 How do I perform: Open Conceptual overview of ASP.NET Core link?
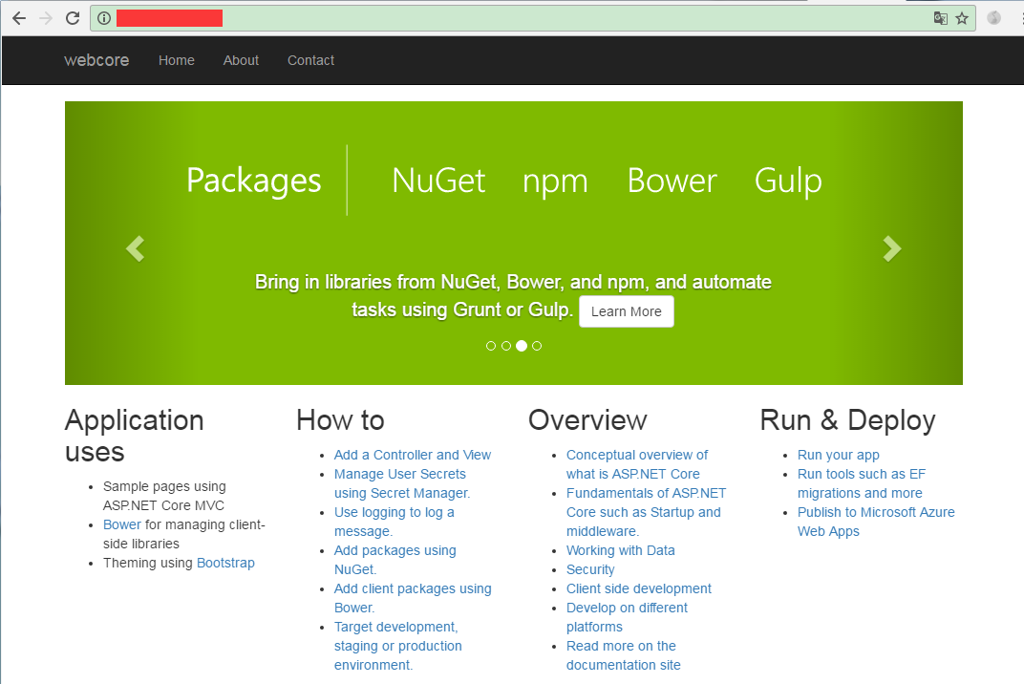click(x=637, y=464)
